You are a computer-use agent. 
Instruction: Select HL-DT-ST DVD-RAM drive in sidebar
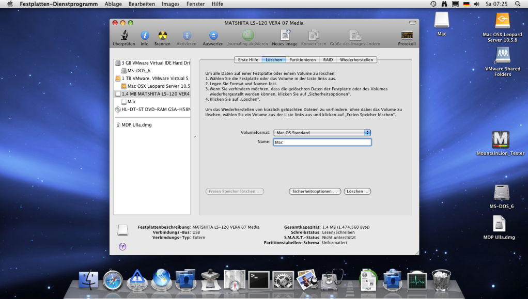[x=152, y=109]
